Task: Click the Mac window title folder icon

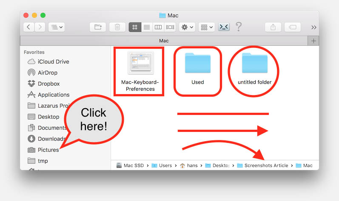Action: click(162, 15)
